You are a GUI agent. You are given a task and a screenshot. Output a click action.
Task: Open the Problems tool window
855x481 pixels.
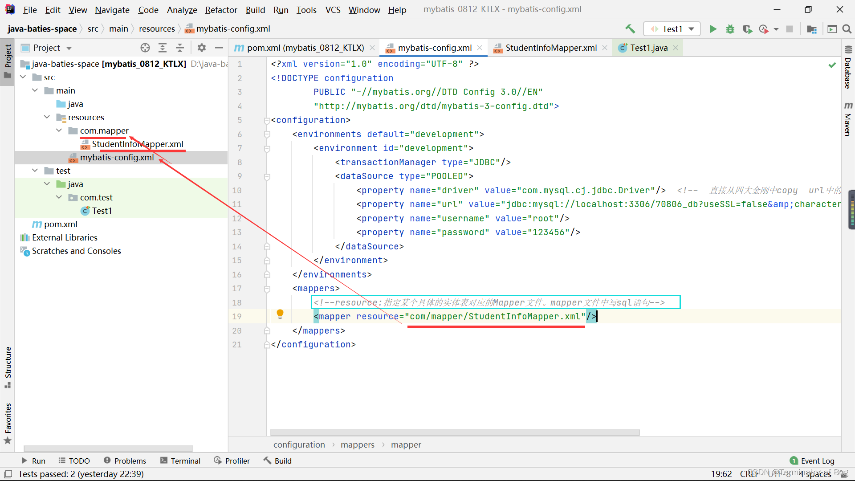point(125,461)
